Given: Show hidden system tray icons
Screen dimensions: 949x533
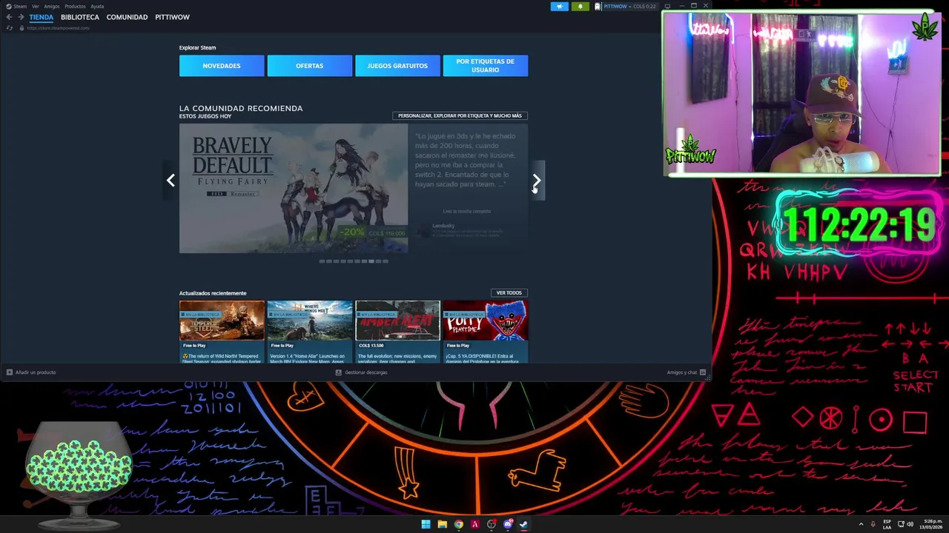Looking at the screenshot, I should (861, 524).
